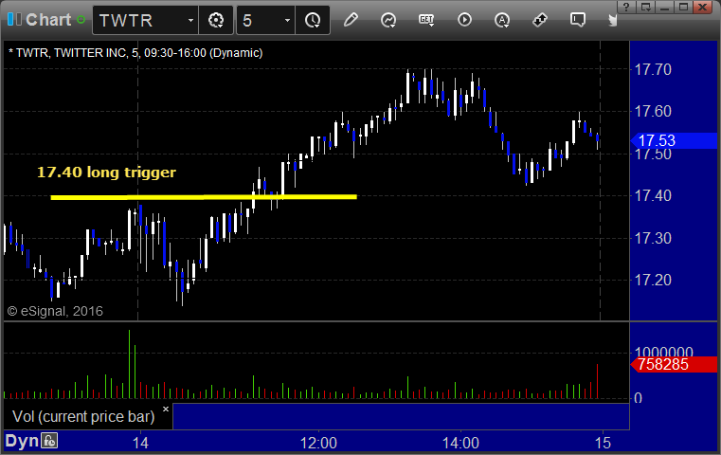This screenshot has width=721, height=455.
Task: Open the clock time template menu
Action: [313, 20]
